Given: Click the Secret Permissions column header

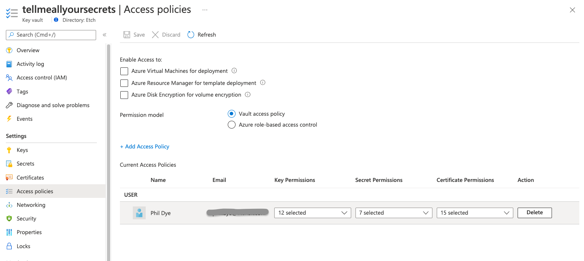Looking at the screenshot, I should tap(379, 180).
